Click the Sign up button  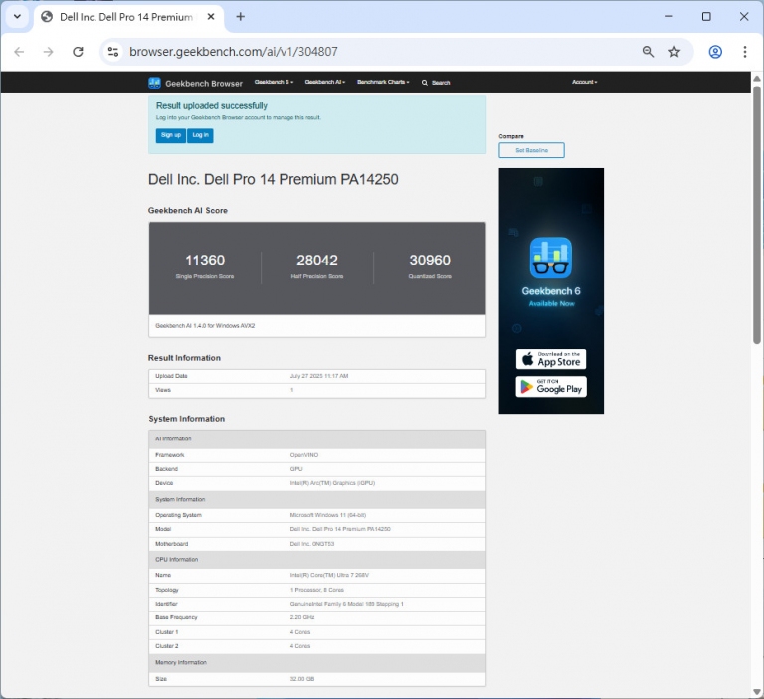coord(170,135)
